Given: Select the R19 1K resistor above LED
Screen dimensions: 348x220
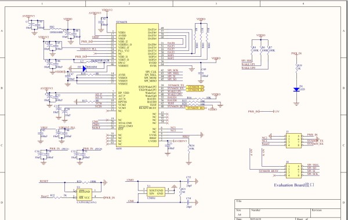Looking at the screenshot, I should click(x=296, y=67).
